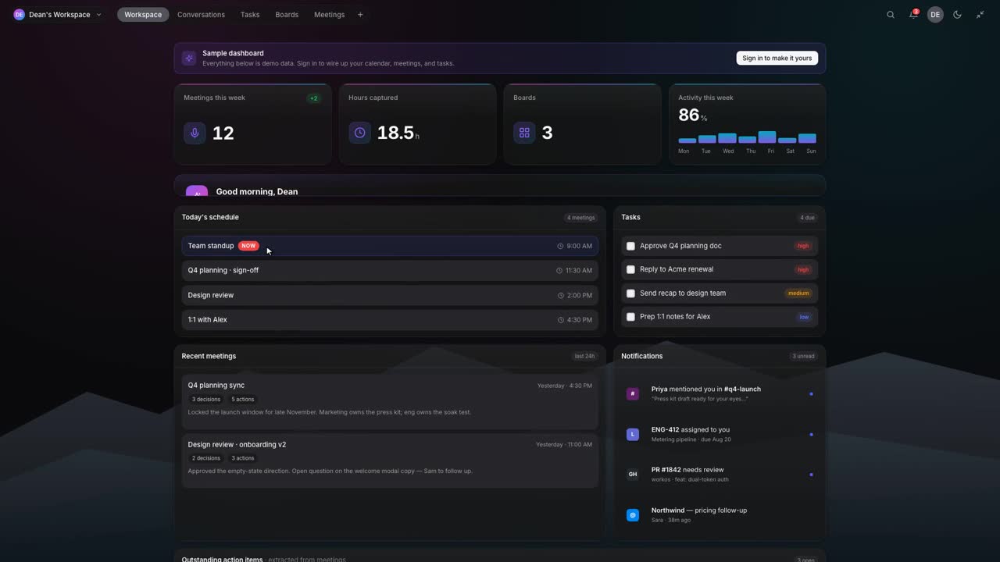
Task: Click the clock icon in Hours captured
Action: click(x=359, y=133)
